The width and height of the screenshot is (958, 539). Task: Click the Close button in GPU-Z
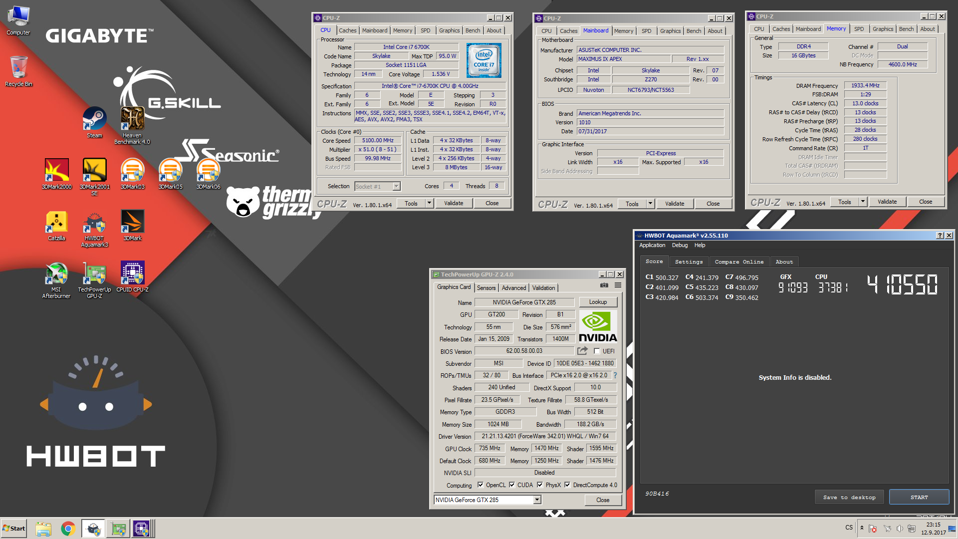tap(603, 500)
